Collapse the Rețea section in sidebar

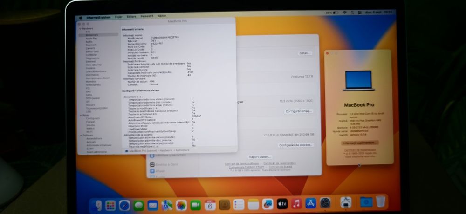point(80,115)
